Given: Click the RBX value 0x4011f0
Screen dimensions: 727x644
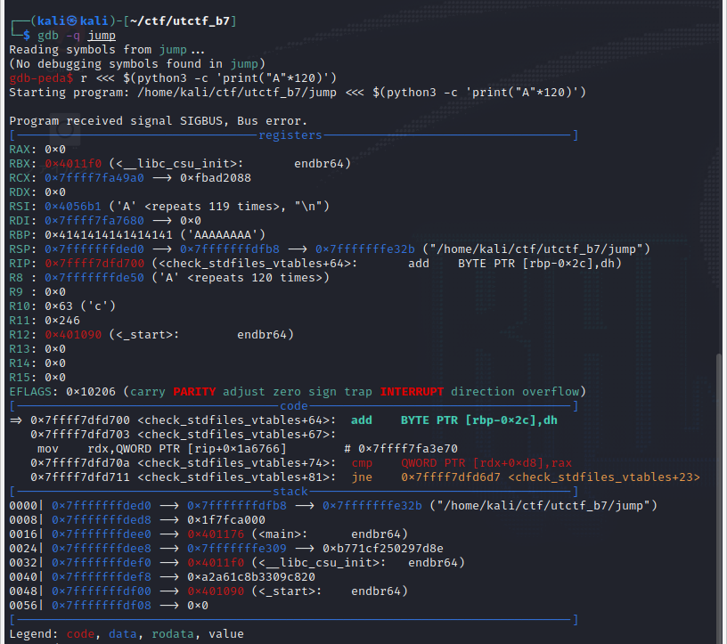Looking at the screenshot, I should [x=73, y=164].
